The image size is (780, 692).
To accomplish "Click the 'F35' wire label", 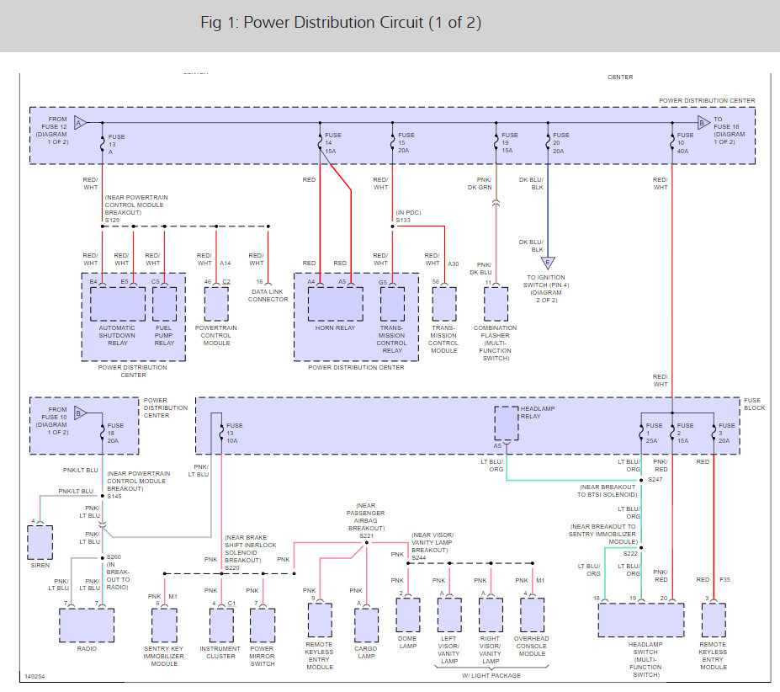I will pyautogui.click(x=724, y=580).
